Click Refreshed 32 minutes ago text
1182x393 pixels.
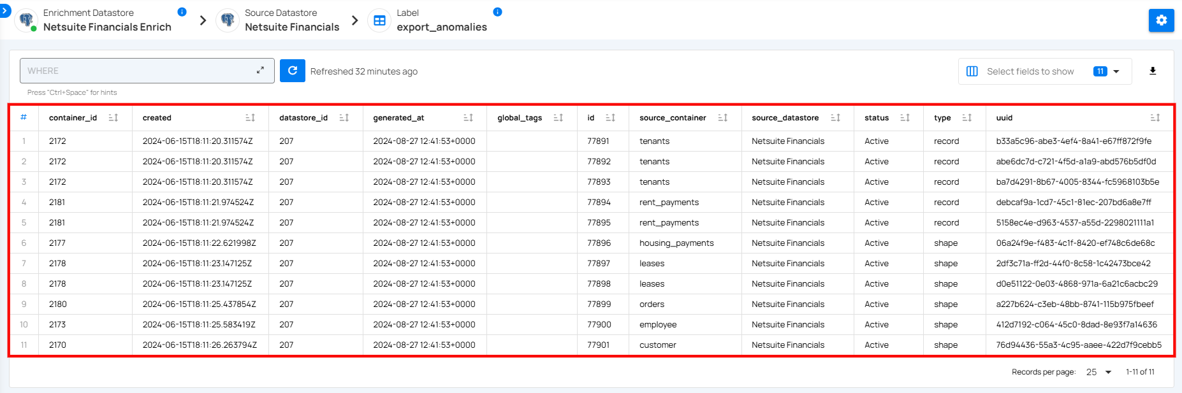coord(364,71)
